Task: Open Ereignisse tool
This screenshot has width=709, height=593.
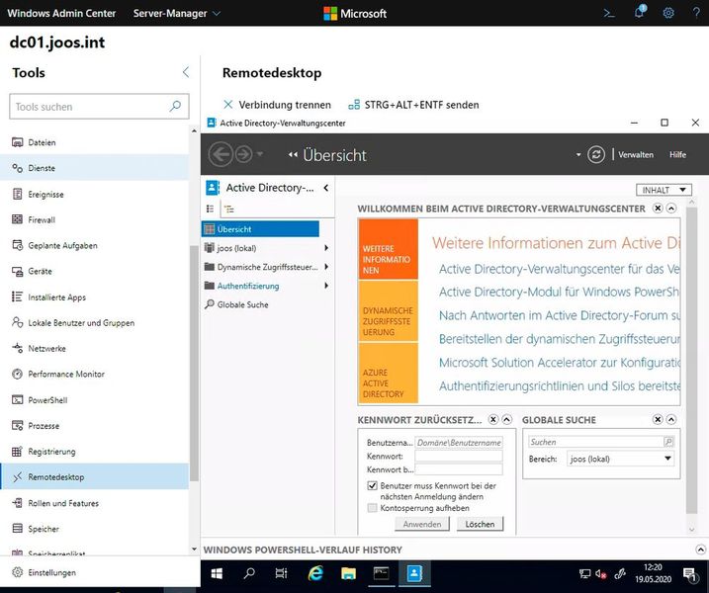Action: click(94, 194)
